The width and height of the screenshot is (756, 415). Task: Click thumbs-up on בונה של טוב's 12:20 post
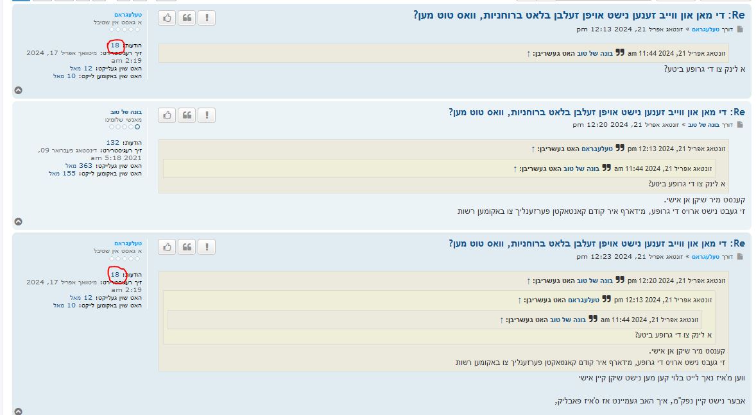pos(167,115)
